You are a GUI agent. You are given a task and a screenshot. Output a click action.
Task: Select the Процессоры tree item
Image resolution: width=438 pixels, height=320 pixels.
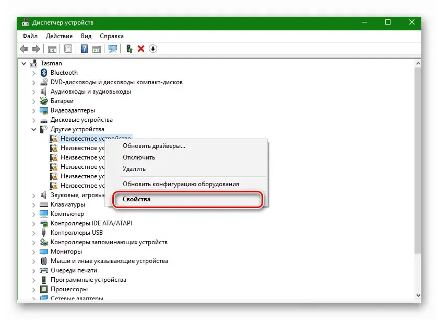coord(69,289)
